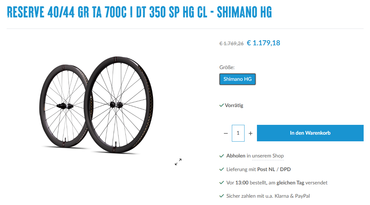This screenshot has height=205, width=370.
Task: Click the checkmark beside Sicher zahlen
Action: click(x=222, y=196)
